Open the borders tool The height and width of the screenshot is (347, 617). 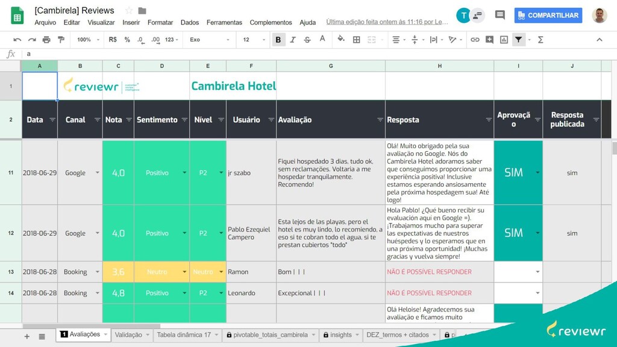pos(357,40)
